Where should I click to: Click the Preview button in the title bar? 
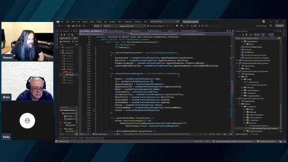tap(279, 26)
